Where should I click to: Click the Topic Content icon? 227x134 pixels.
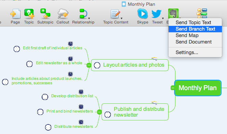click(116, 14)
